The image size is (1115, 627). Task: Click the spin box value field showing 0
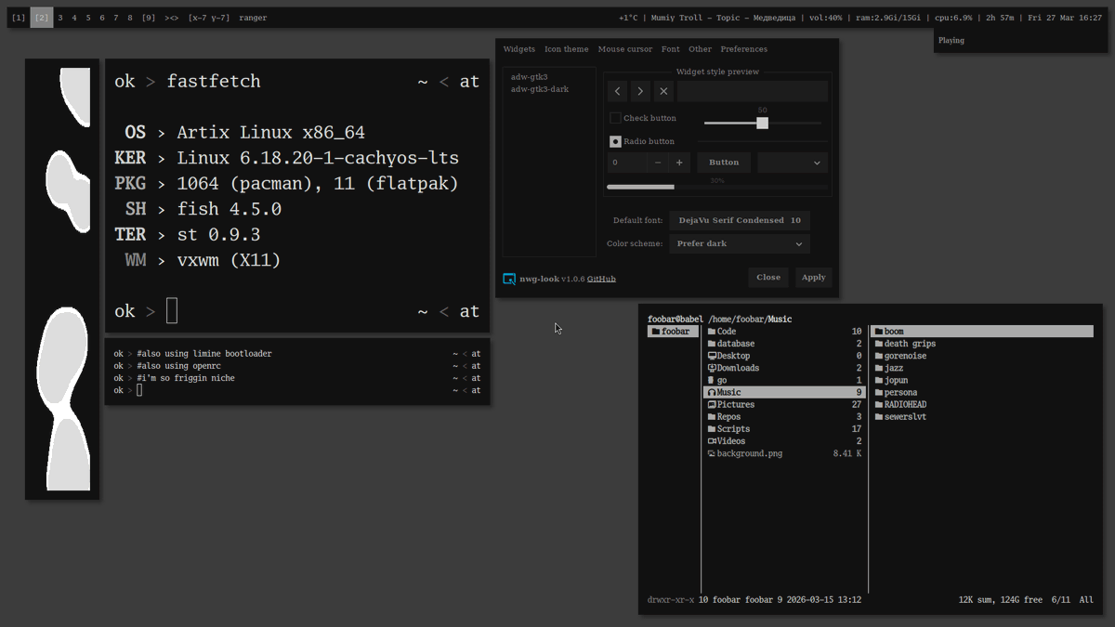627,163
